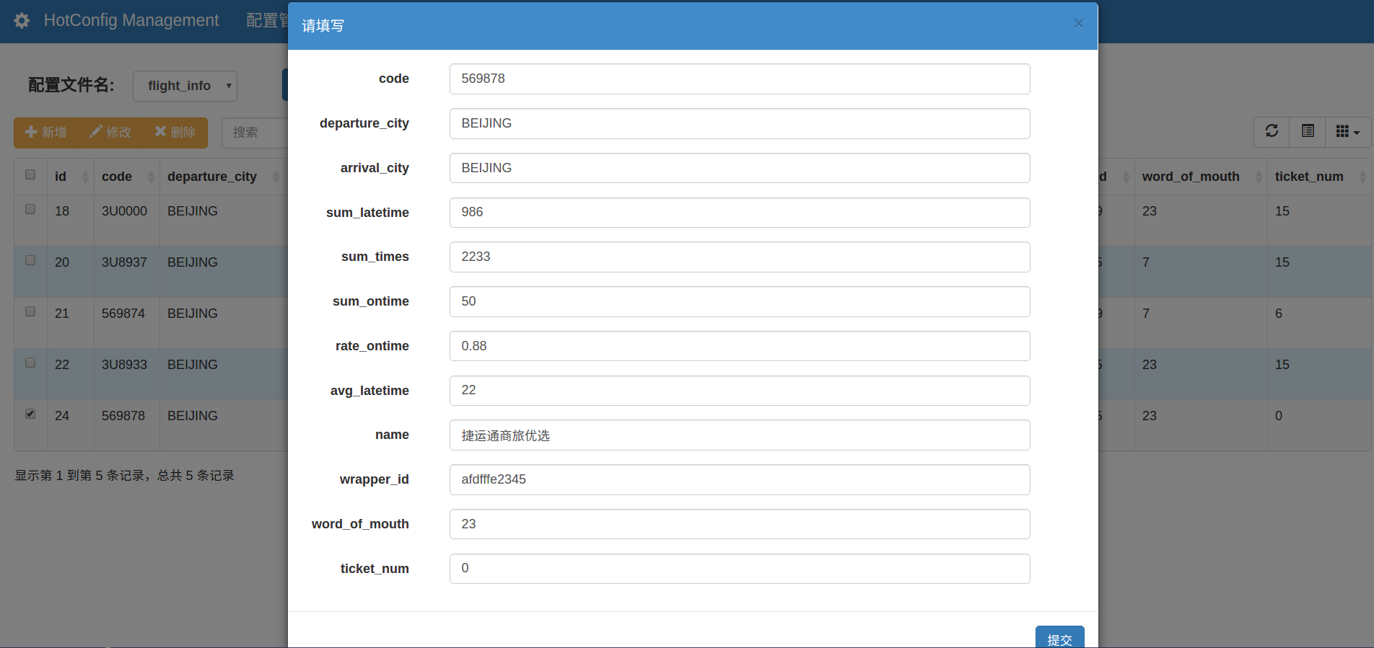This screenshot has height=648, width=1374.
Task: Toggle the card view icon
Action: 1308,131
